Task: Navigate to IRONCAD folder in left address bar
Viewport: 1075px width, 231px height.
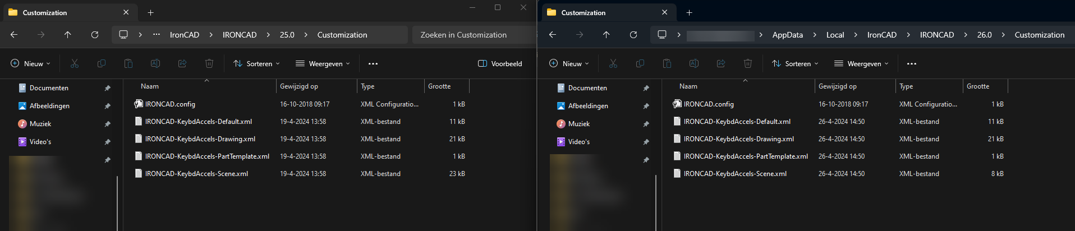Action: coord(240,35)
